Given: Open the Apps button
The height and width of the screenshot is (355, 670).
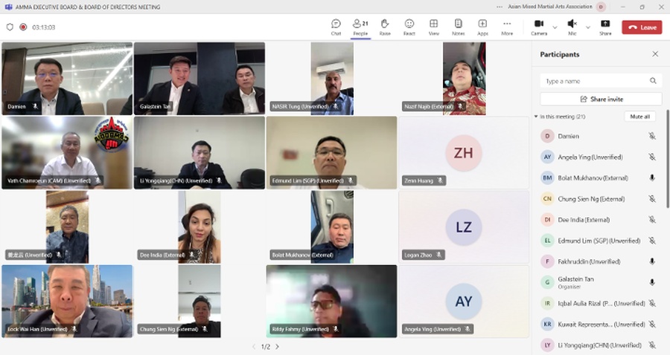Looking at the screenshot, I should (482, 27).
